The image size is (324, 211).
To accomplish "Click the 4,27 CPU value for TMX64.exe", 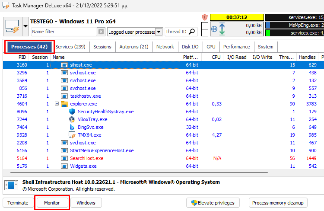I will point(217,135).
